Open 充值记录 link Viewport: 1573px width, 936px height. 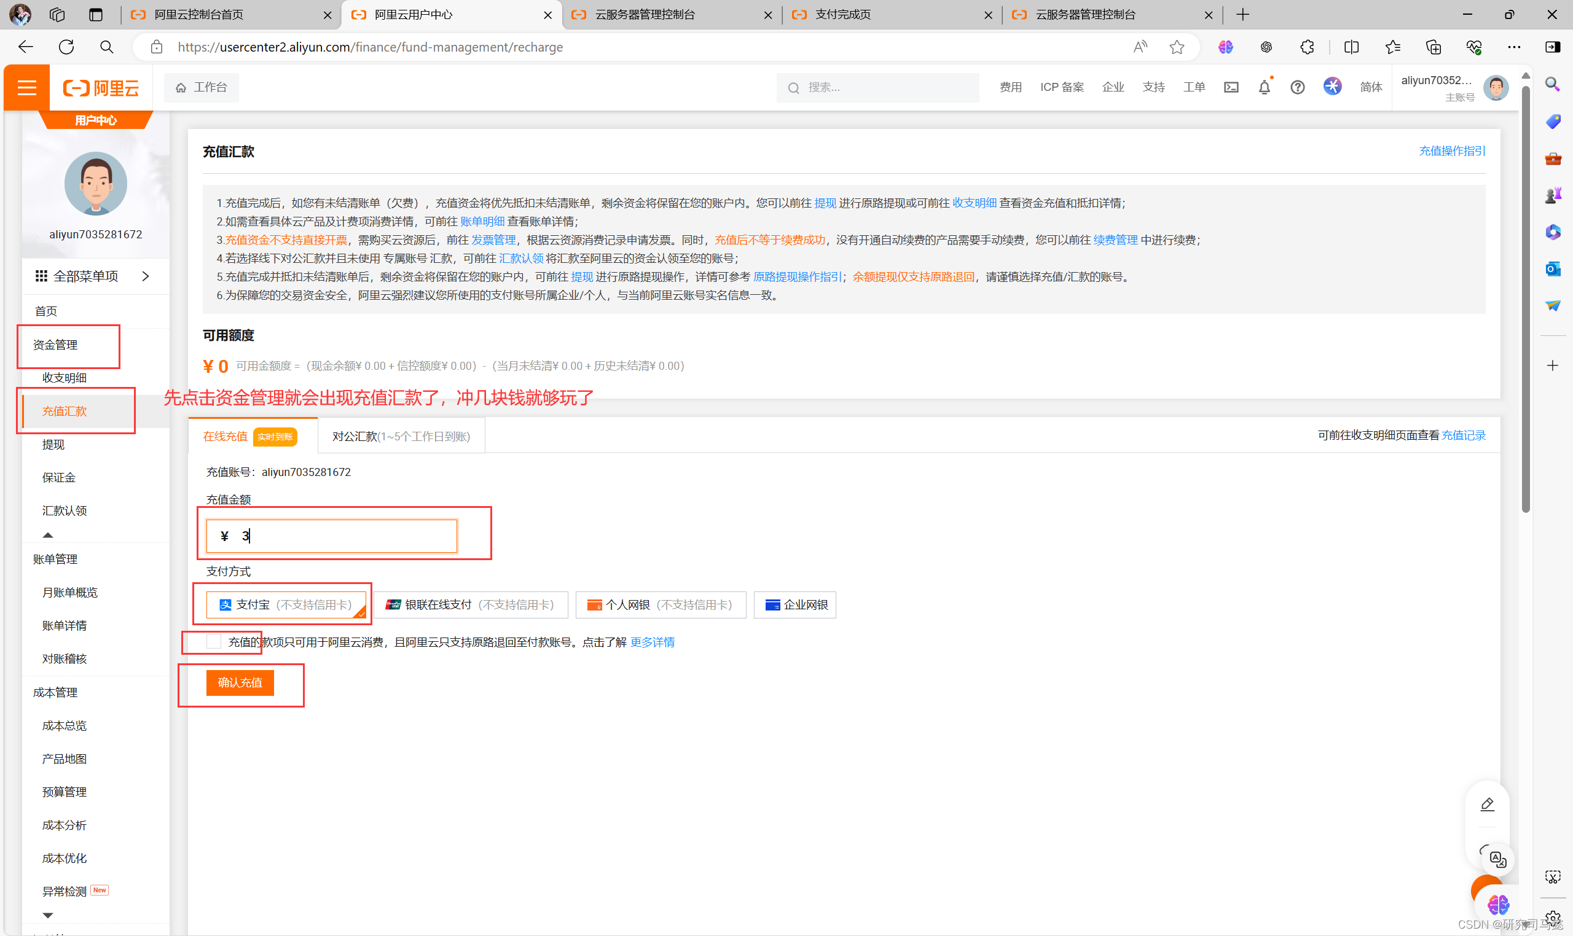1463,435
